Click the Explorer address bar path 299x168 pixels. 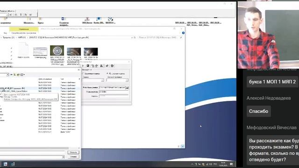[66, 37]
